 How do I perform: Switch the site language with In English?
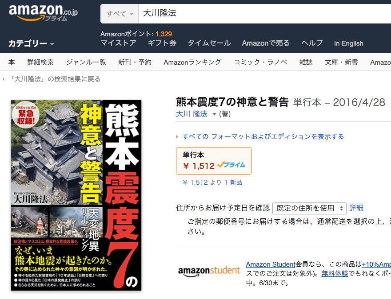[349, 43]
